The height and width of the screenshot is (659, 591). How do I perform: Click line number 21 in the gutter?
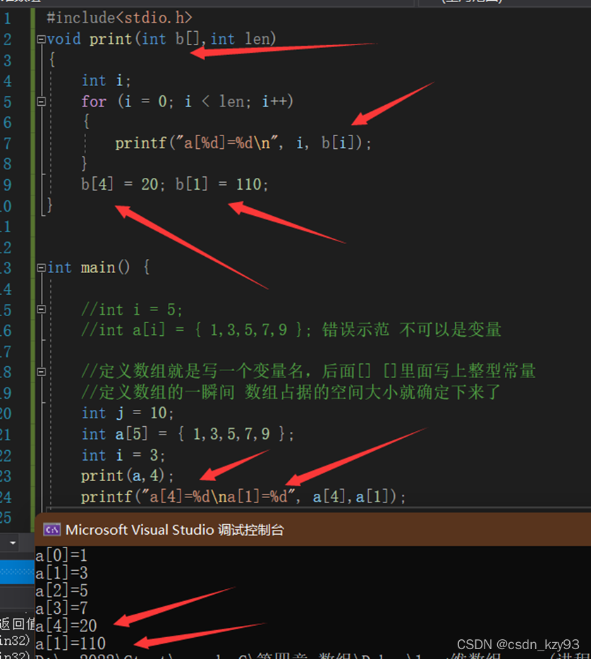click(x=6, y=435)
